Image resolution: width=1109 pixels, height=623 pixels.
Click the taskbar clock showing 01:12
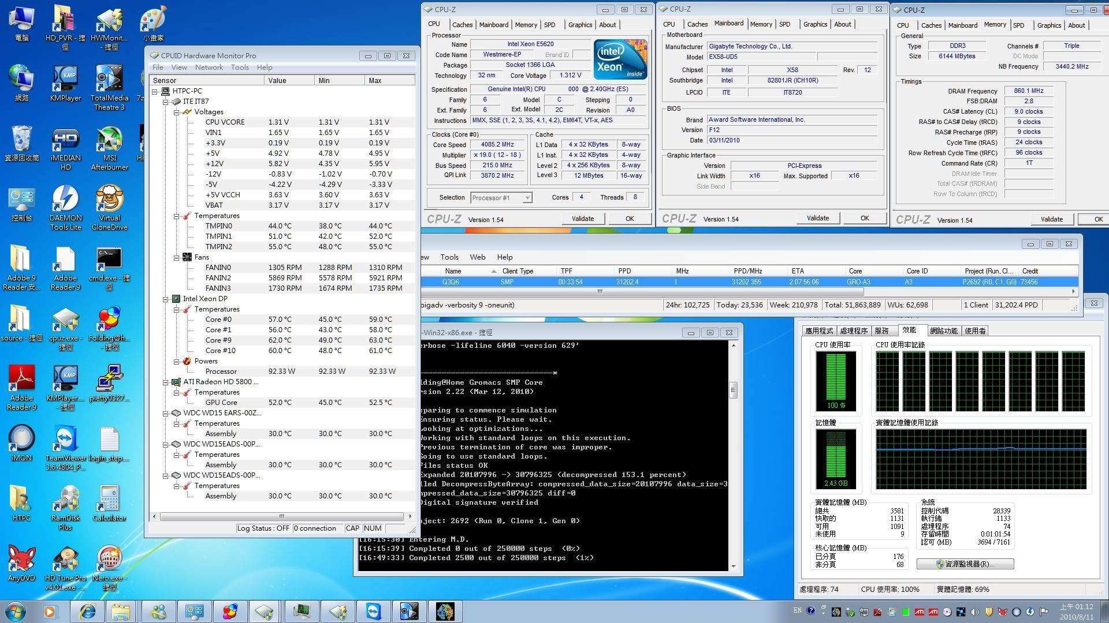(1076, 611)
